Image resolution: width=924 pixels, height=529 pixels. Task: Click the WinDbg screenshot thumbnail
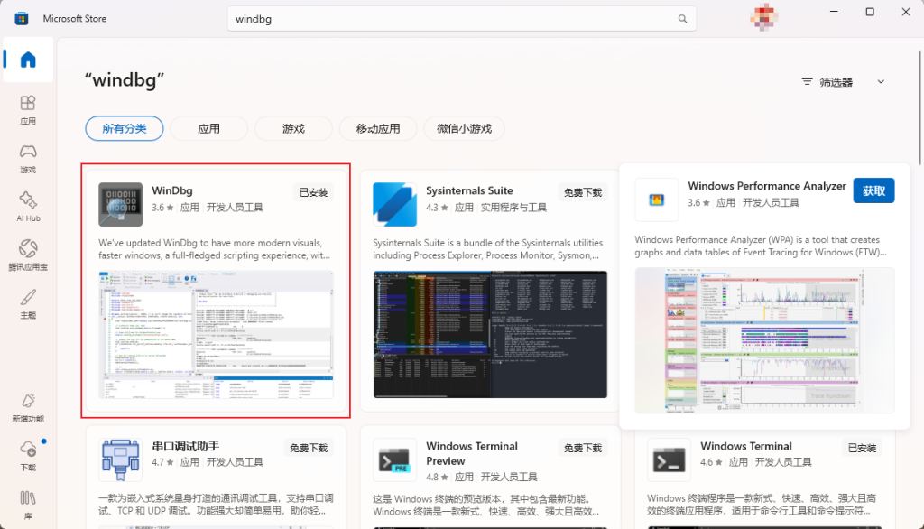[216, 334]
